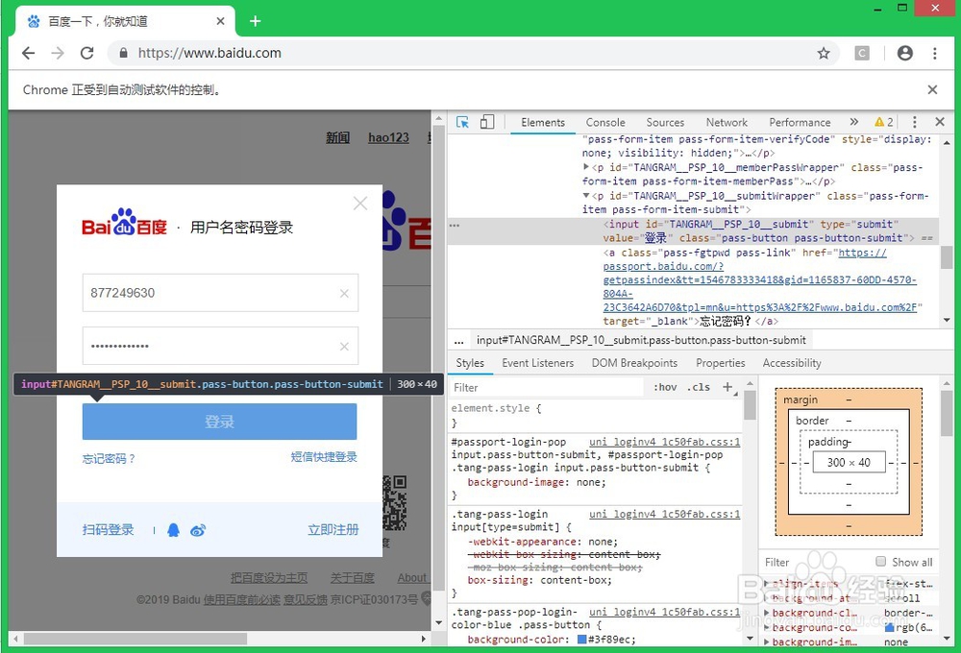Focus the username input with 877249630
Viewport: 961px width, 653px height.
coord(221,293)
